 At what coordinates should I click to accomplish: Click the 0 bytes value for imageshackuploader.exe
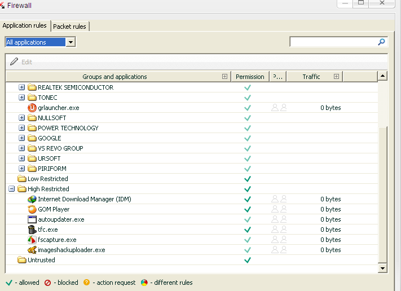coord(331,250)
